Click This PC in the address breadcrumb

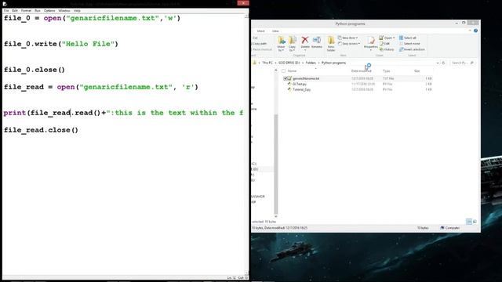pyautogui.click(x=267, y=63)
